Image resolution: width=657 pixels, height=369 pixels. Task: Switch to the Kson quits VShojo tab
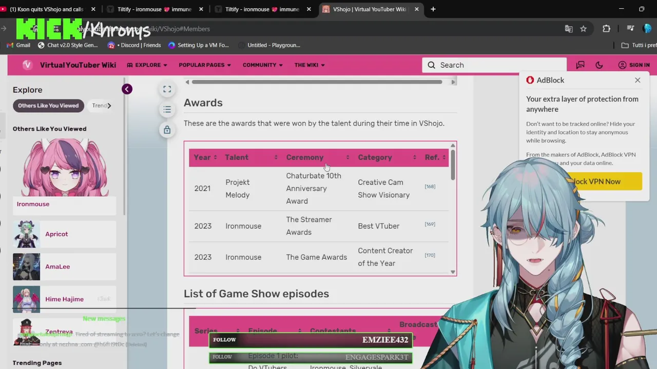46,9
